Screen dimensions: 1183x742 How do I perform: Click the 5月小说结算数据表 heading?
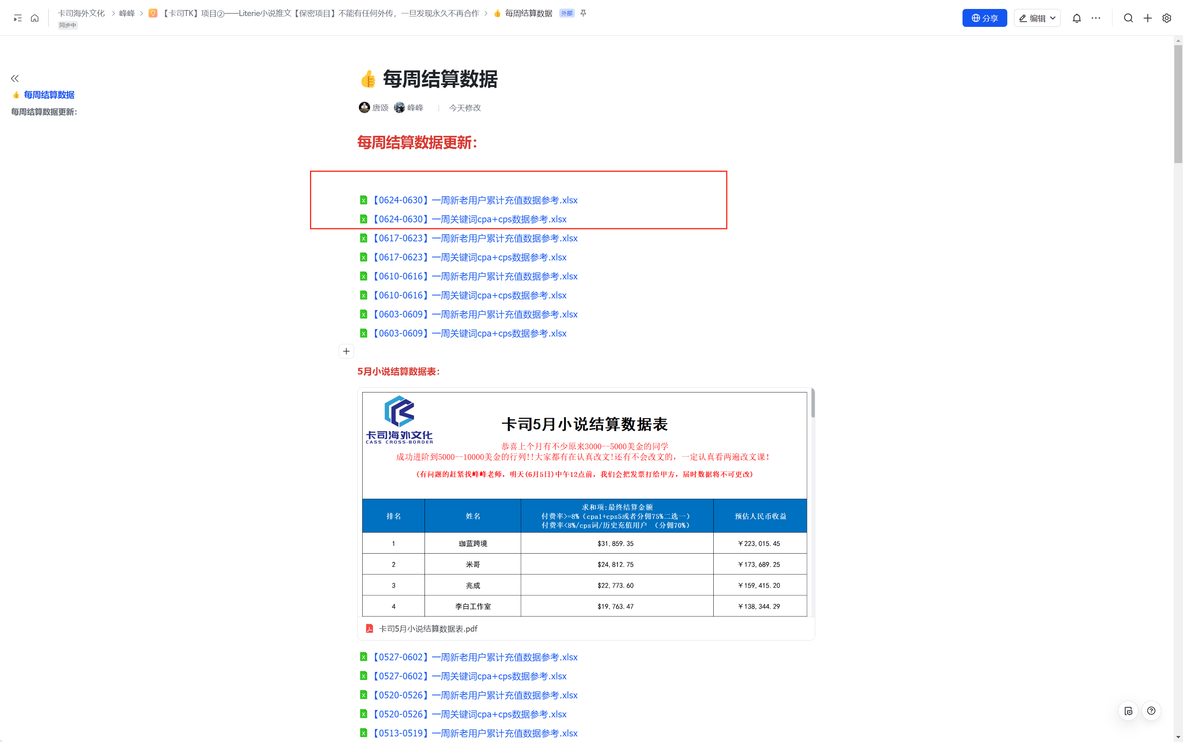(x=398, y=372)
